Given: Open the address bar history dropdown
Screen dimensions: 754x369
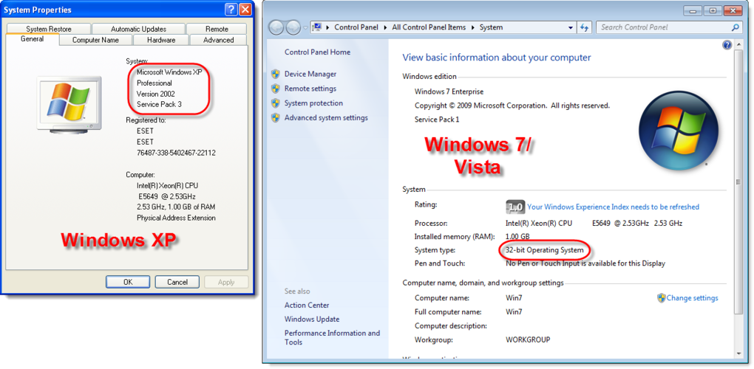Looking at the screenshot, I should pyautogui.click(x=571, y=27).
